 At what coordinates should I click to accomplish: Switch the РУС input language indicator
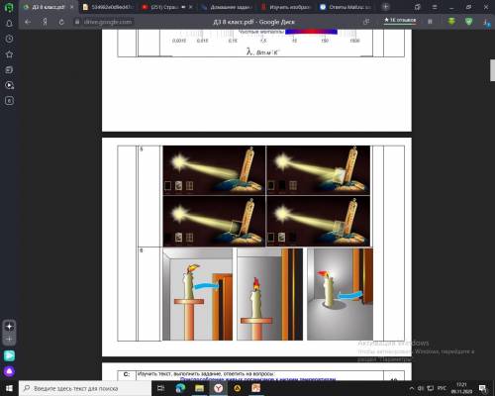[442, 388]
